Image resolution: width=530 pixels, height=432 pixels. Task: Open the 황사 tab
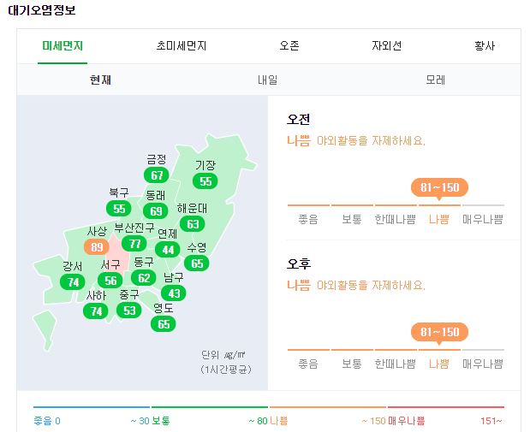485,45
